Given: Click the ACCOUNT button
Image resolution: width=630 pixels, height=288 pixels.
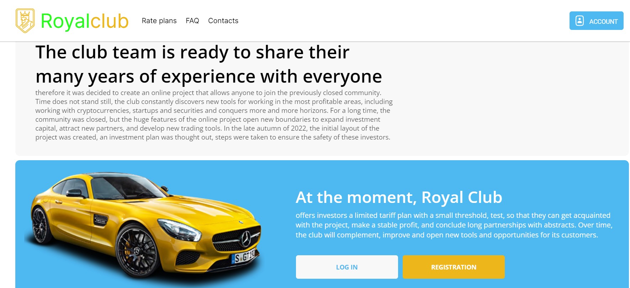Looking at the screenshot, I should (x=596, y=21).
